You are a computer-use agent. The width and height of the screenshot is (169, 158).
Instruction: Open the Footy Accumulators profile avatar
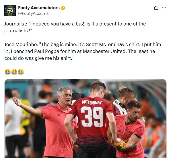10,11
